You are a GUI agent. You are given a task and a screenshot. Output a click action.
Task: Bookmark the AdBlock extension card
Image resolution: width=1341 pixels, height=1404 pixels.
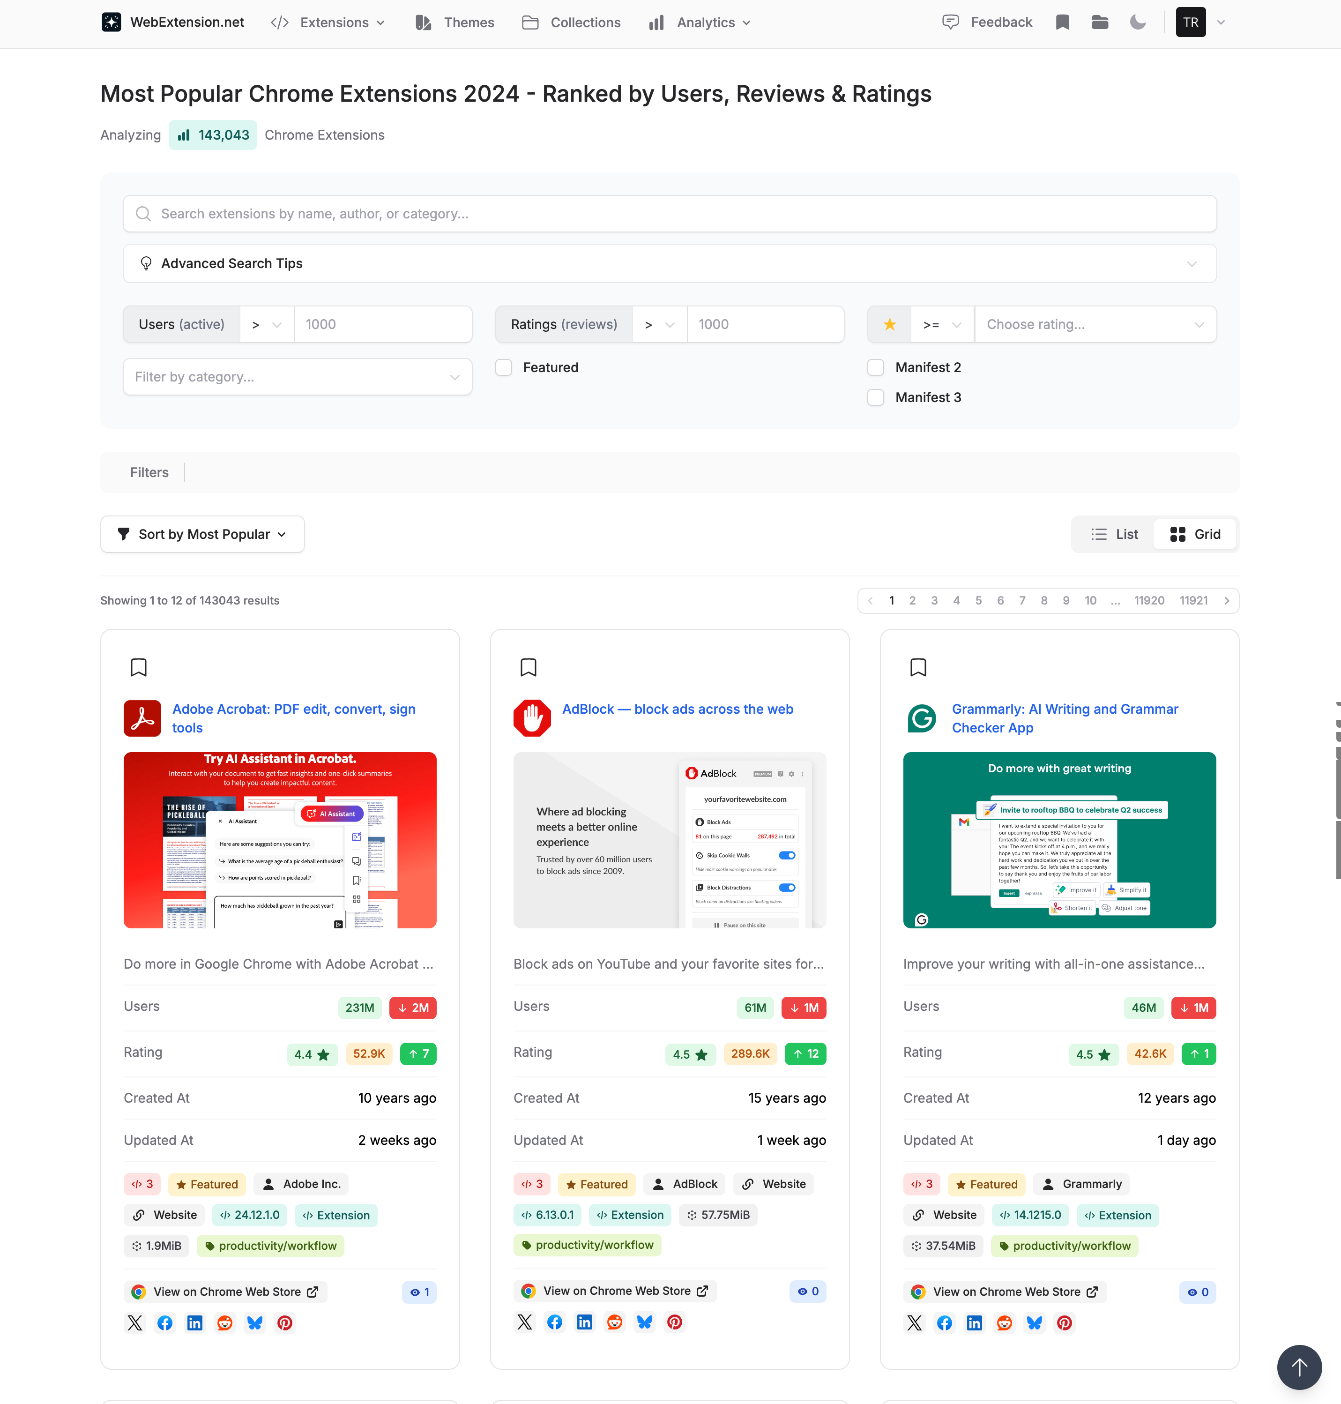click(528, 668)
